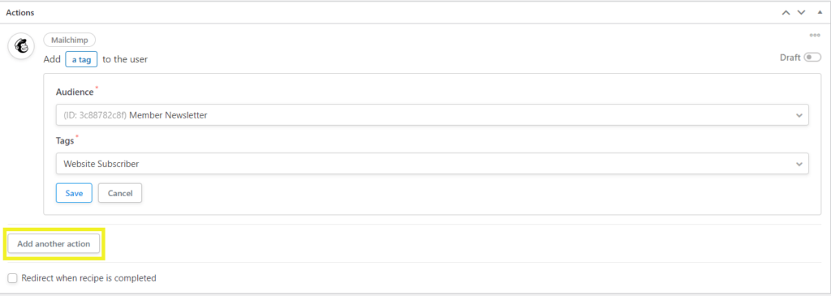Click the Actions panel title

coord(20,12)
